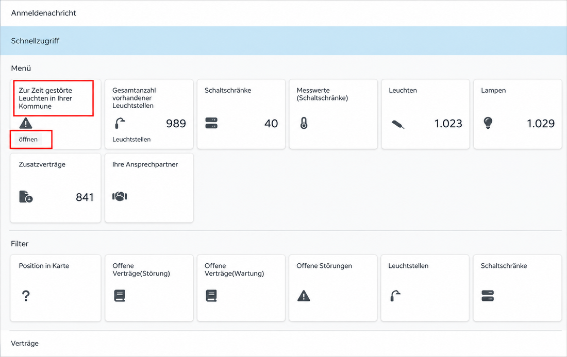Click the Zusatzverträge count 841
The image size is (567, 357).
point(85,197)
